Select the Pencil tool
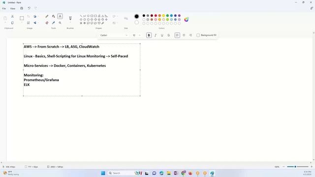The image size is (315, 177). (x=47, y=16)
